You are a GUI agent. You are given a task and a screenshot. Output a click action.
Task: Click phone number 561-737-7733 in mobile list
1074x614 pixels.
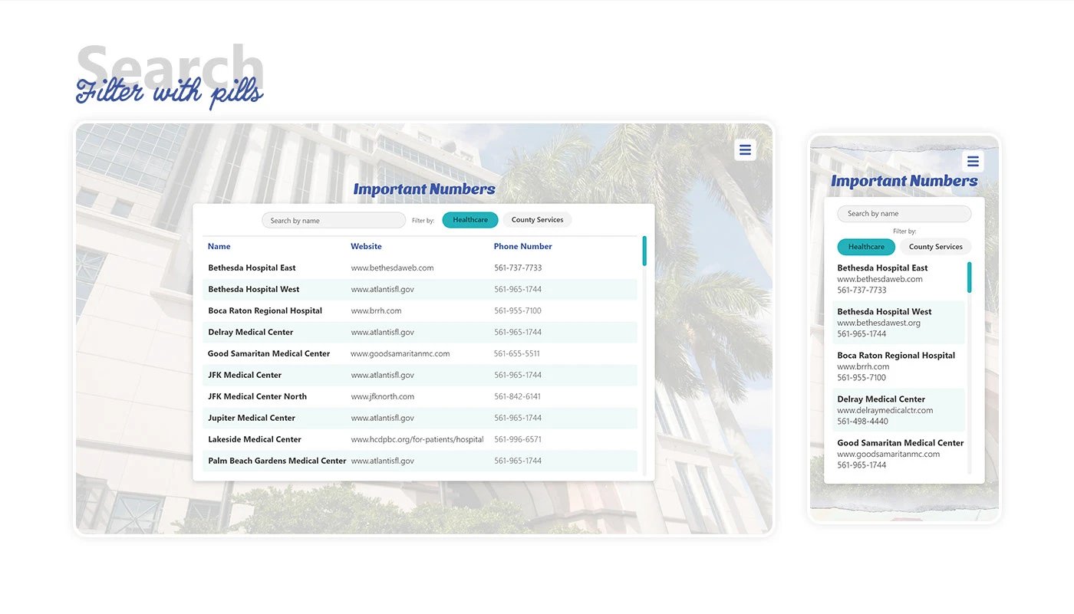tap(862, 291)
